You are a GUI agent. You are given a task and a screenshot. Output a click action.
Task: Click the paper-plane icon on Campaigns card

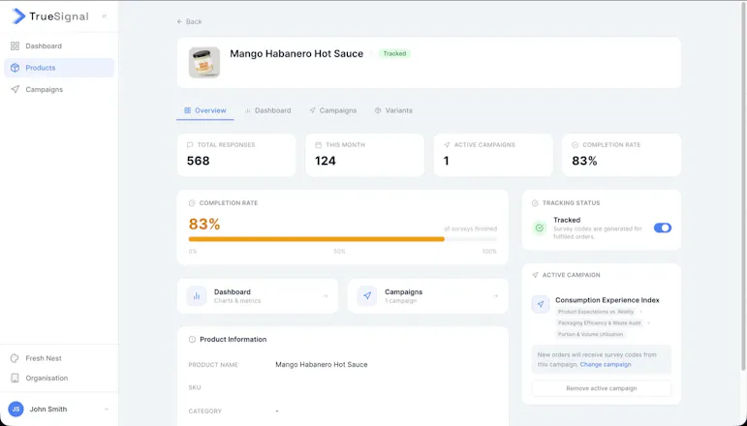click(367, 296)
